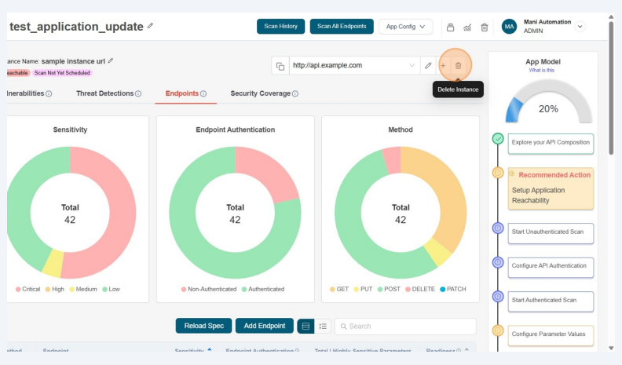Switch to list view toggle
Image resolution: width=622 pixels, height=365 pixels.
323,326
